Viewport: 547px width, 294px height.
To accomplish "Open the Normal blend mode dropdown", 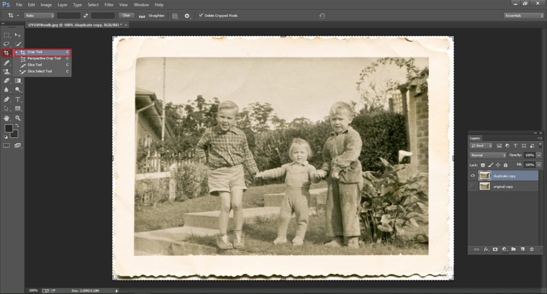I will tap(488, 155).
